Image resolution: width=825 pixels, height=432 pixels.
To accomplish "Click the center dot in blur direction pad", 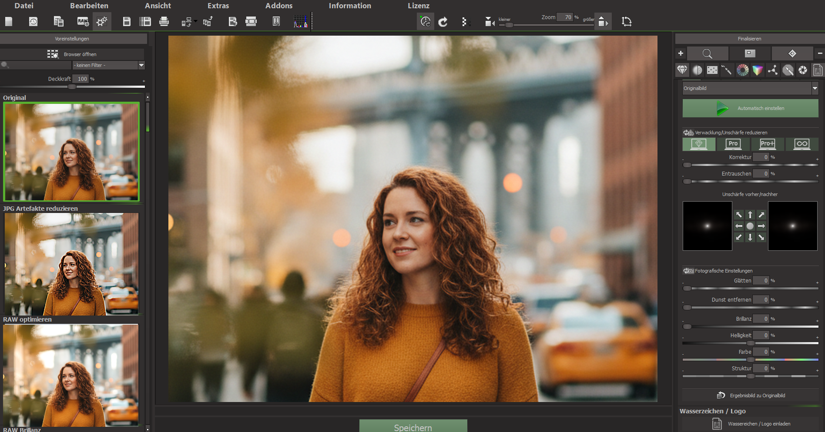I will 750,226.
